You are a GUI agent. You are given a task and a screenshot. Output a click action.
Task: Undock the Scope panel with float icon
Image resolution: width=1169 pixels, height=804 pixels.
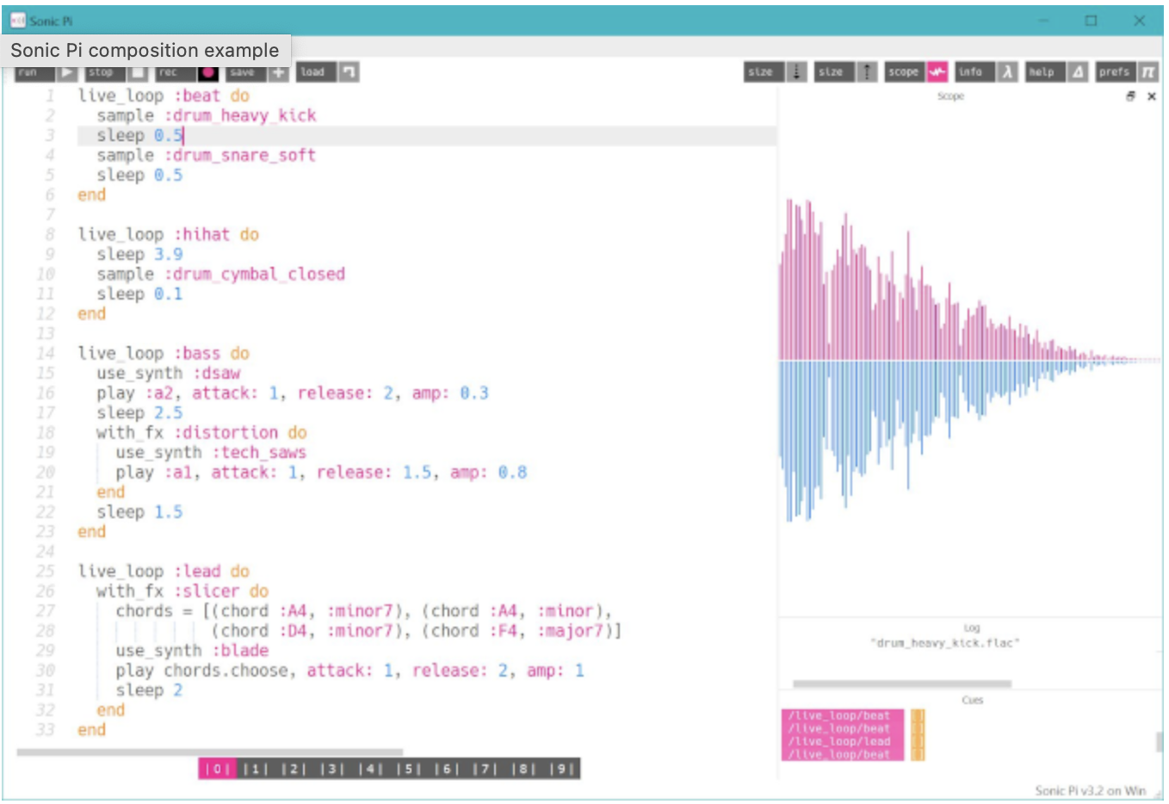(1131, 96)
